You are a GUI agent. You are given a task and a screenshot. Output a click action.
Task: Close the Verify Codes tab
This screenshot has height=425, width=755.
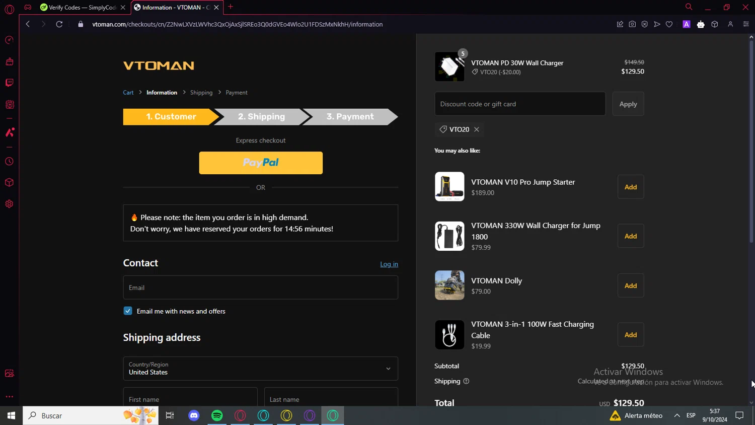click(123, 8)
